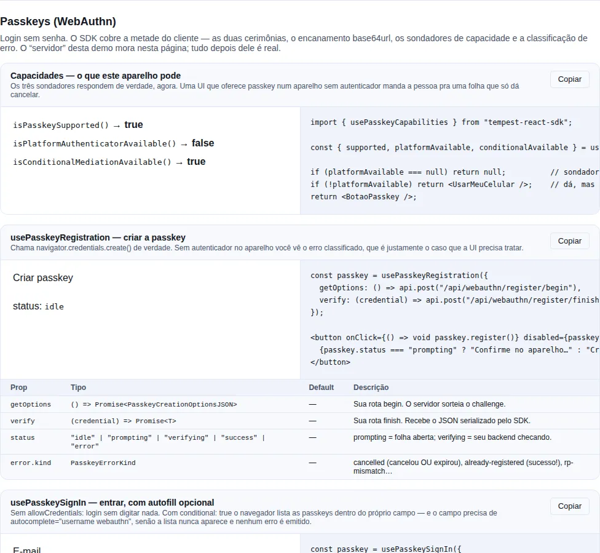Click the isPlatformAuthenticatorAvailable() false line
This screenshot has height=553, width=600.
[x=114, y=143]
